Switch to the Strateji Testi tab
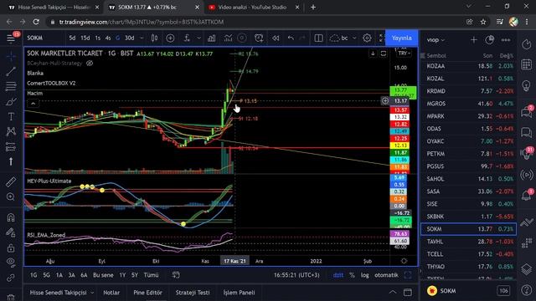 (x=193, y=293)
